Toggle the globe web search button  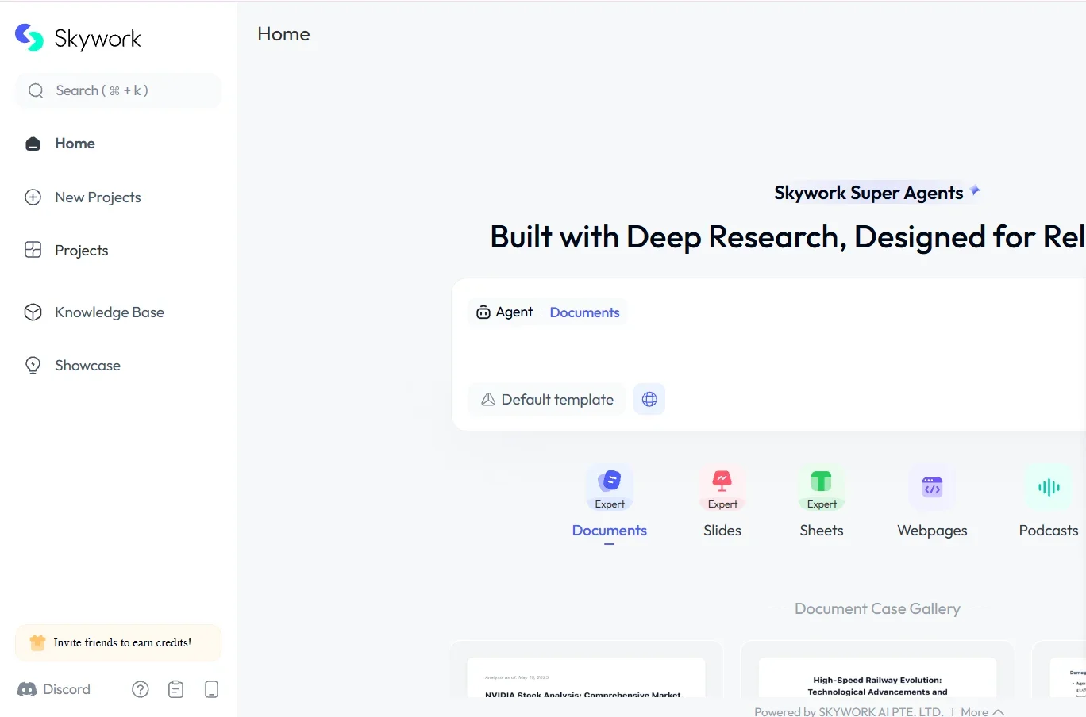tap(649, 399)
